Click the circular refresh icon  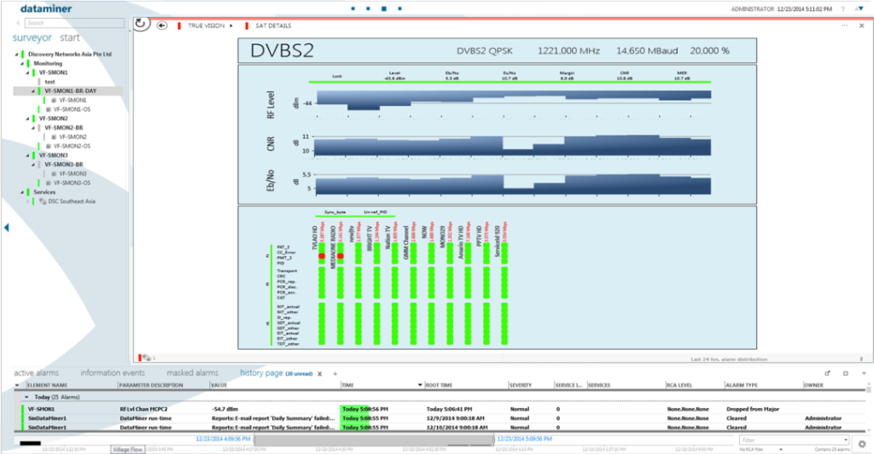pos(142,24)
